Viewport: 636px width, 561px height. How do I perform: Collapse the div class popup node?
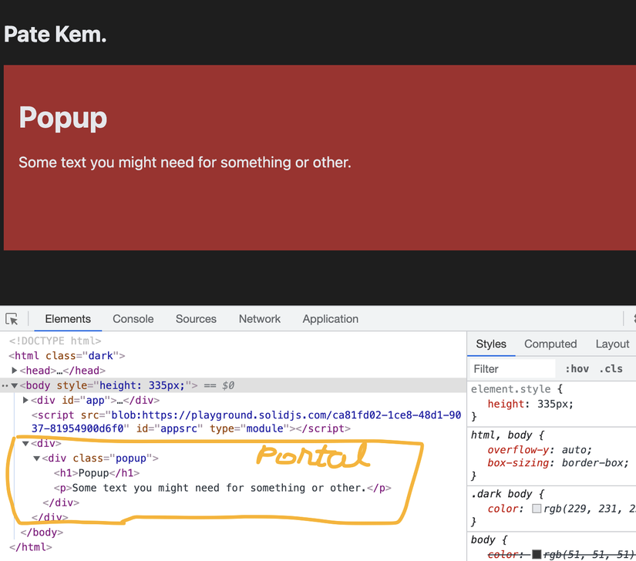(36, 459)
